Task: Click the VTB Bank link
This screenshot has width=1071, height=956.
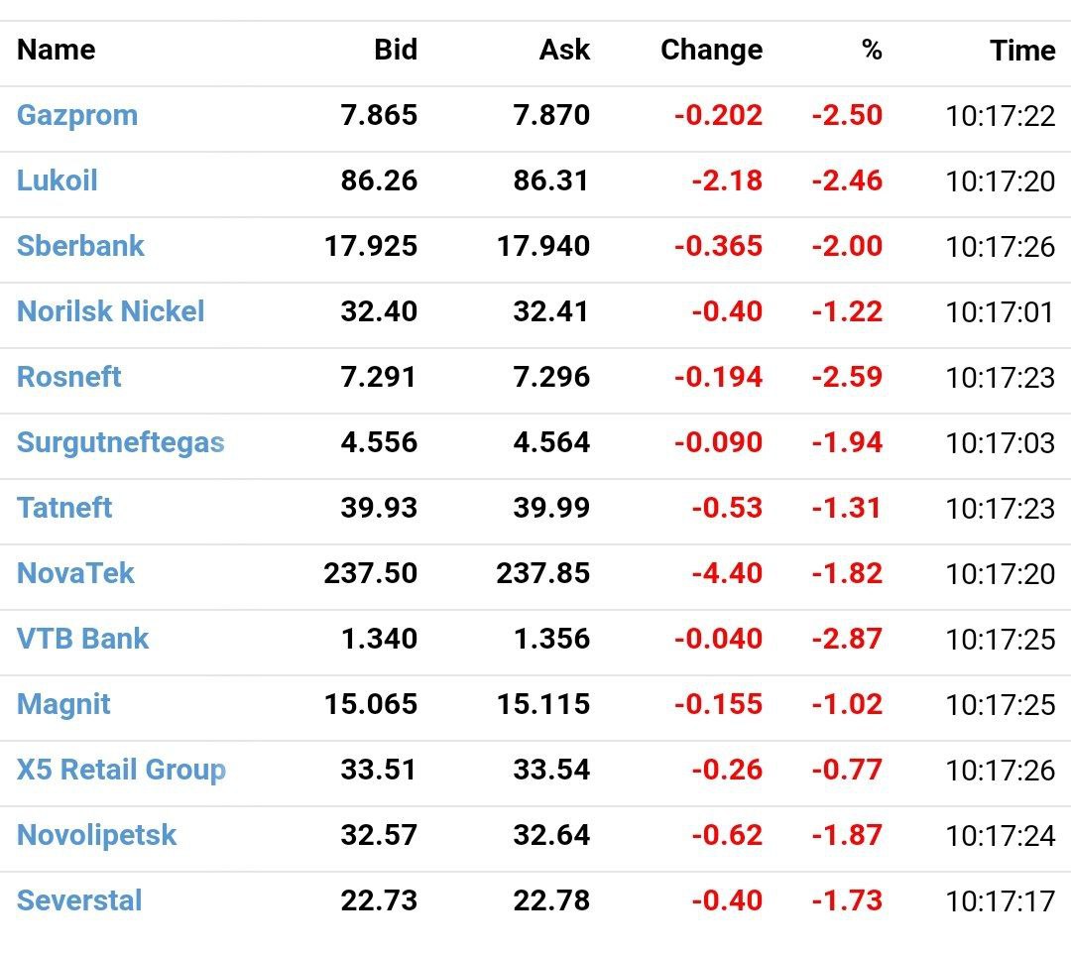Action: pos(82,639)
